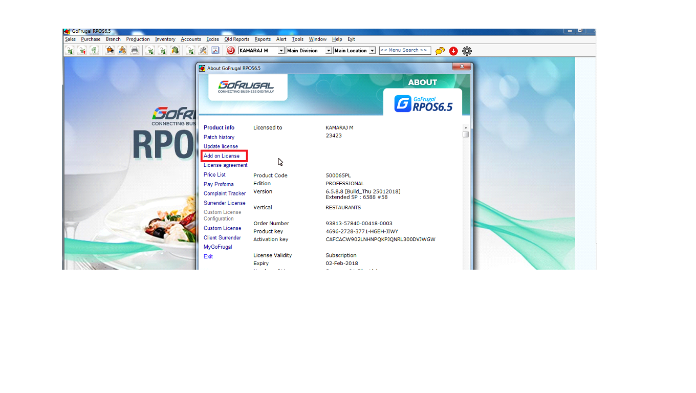Open the MyGoFrugal link
Viewport: 696px width, 393px height.
218,247
